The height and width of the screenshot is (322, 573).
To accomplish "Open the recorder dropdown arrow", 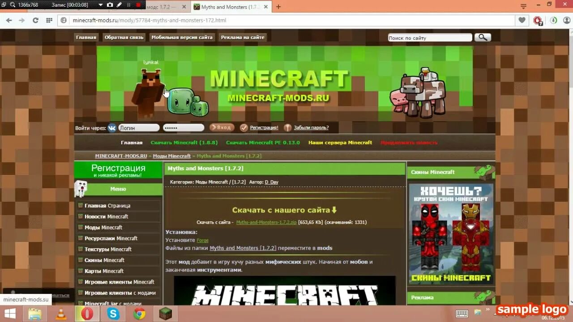I will 100,5.
